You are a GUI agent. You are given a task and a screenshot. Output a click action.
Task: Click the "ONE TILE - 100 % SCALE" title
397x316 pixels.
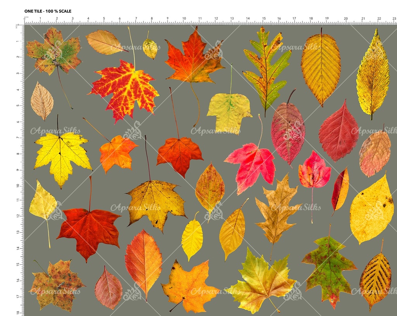[x=48, y=11]
